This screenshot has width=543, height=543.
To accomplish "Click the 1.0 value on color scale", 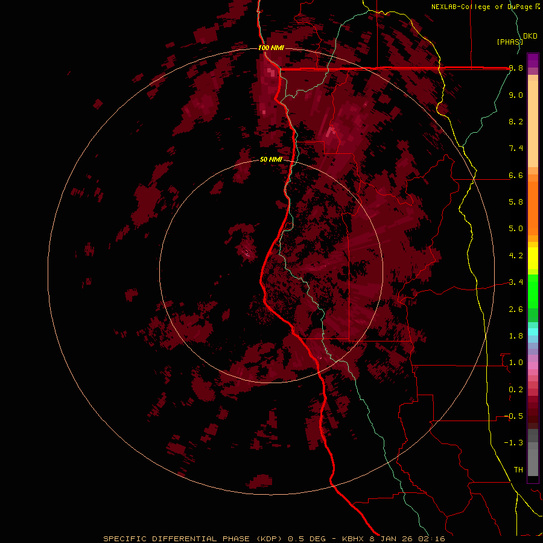I will [516, 363].
